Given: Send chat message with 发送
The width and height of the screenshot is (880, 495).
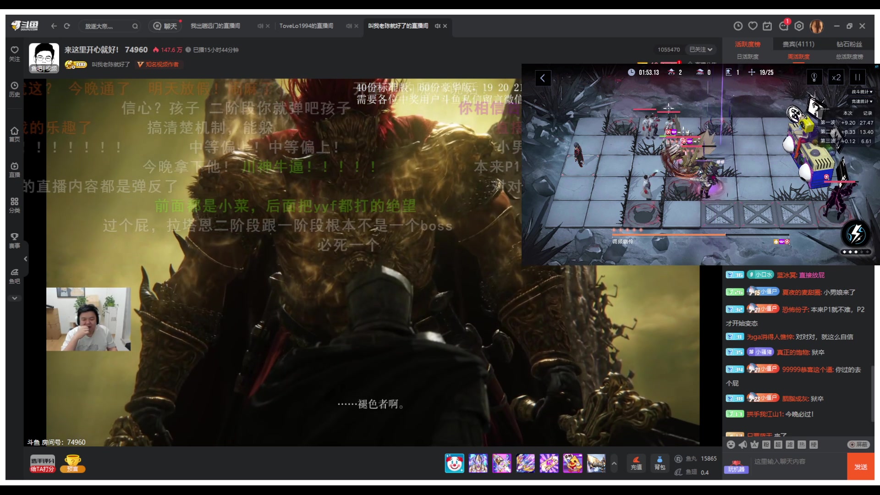Looking at the screenshot, I should pos(861,467).
